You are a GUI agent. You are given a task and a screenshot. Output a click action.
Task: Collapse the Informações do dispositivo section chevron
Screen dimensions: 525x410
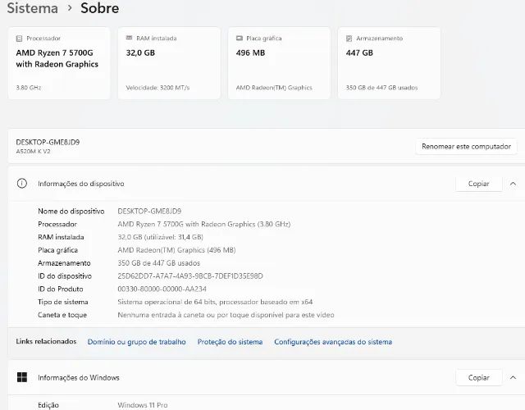[x=513, y=184]
